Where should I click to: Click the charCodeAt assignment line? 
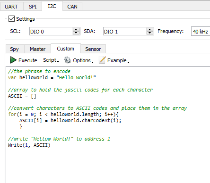click(x=70, y=120)
